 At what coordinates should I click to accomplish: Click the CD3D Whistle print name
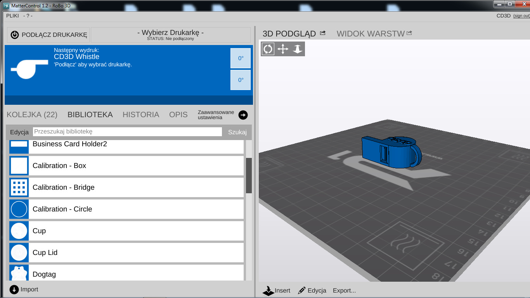76,57
